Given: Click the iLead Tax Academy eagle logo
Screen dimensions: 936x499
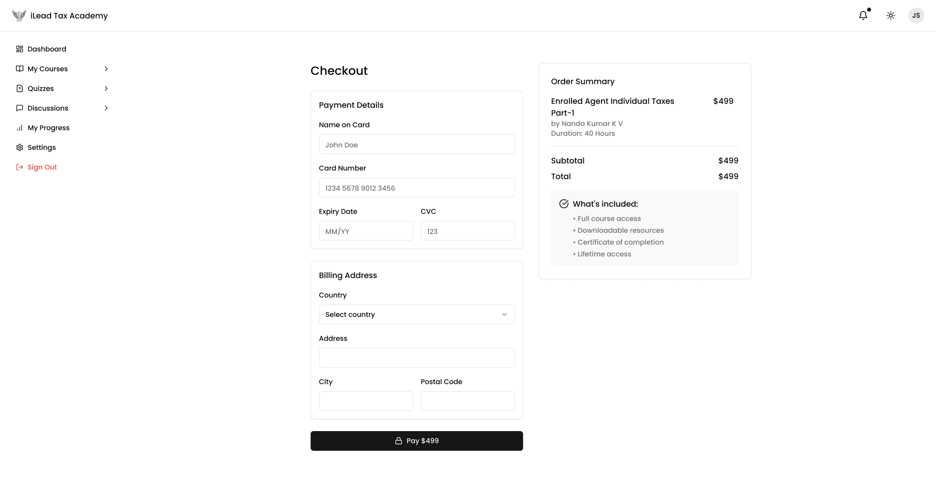Looking at the screenshot, I should point(19,16).
